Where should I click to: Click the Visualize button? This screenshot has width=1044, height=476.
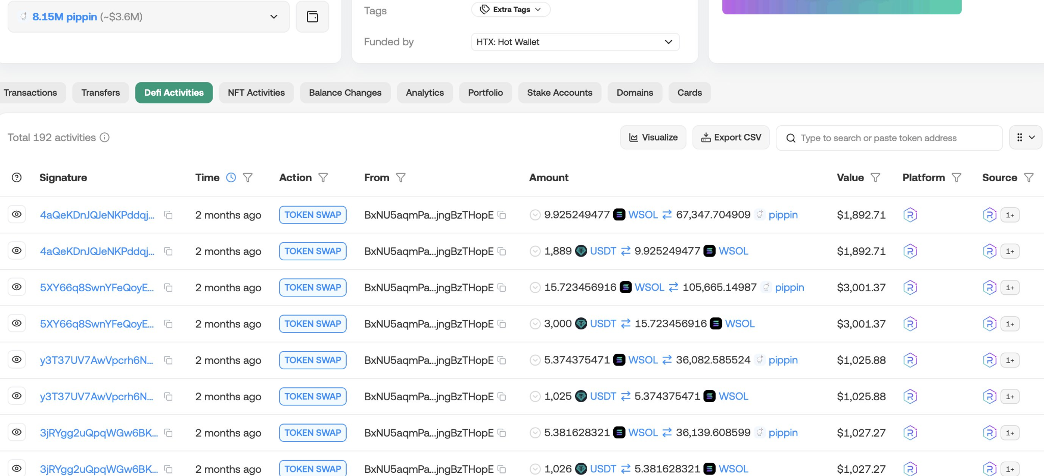(653, 137)
